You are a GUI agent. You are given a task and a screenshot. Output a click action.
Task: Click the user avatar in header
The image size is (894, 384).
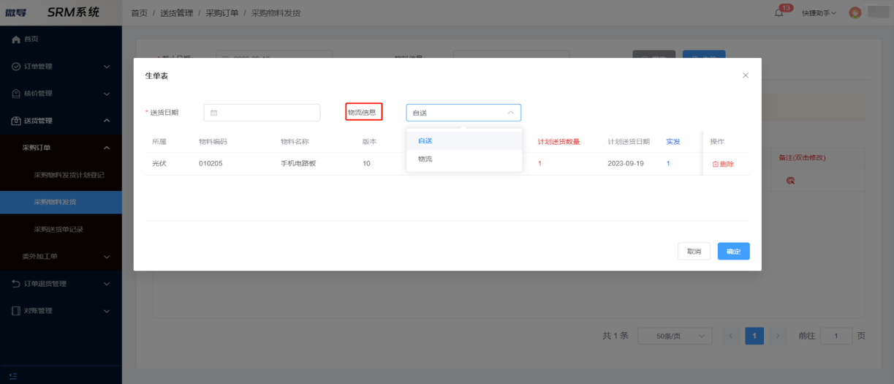point(855,13)
